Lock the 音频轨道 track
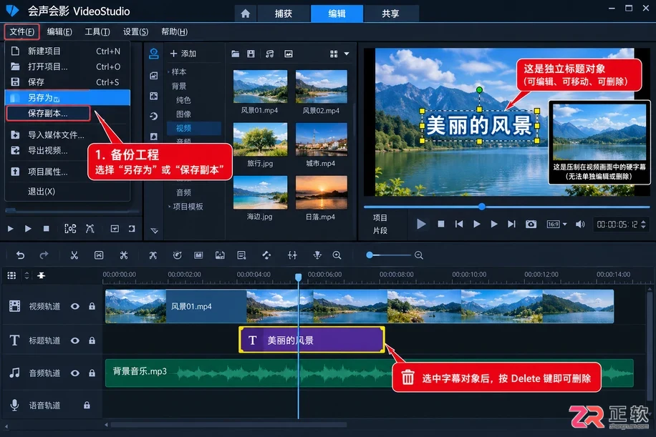Screen dimensions: 656x437 pos(92,373)
